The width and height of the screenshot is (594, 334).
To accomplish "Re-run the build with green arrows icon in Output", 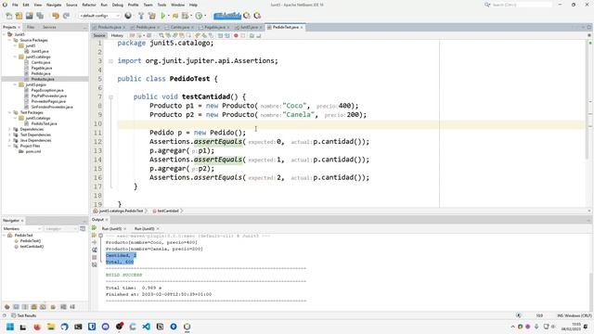I will (94, 228).
